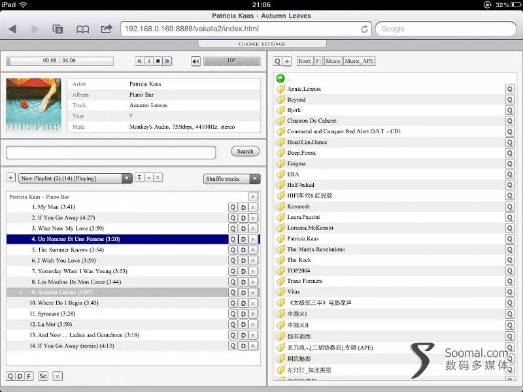Queue the track Autumn Leaves
Image resolution: width=523 pixels, height=392 pixels.
coord(233,292)
